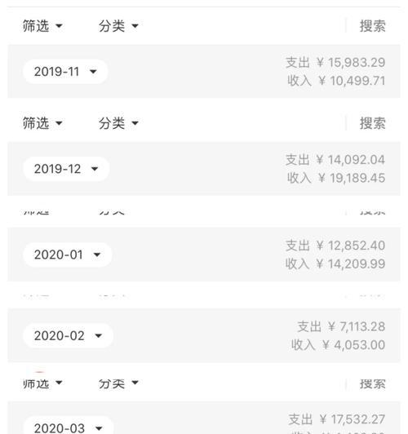This screenshot has width=408, height=434.
Task: Select the 收入 ¥19,189.45 income total
Action: pos(336,178)
